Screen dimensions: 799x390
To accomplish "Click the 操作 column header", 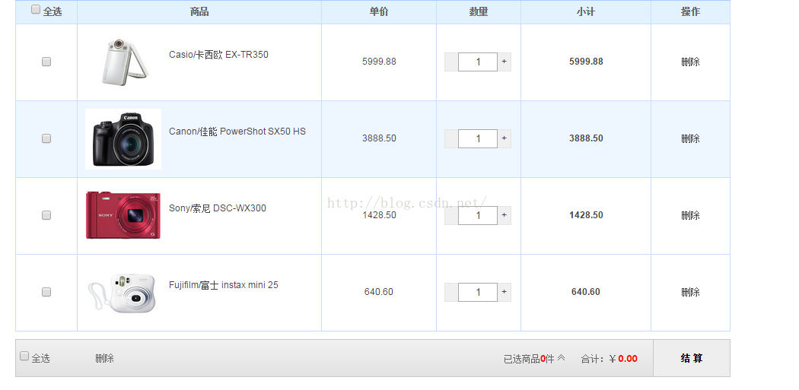I will tap(690, 11).
